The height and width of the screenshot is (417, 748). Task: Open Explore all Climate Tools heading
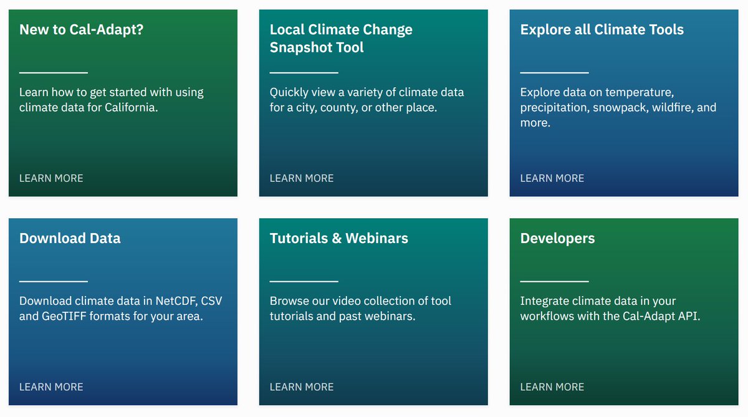[x=602, y=29]
